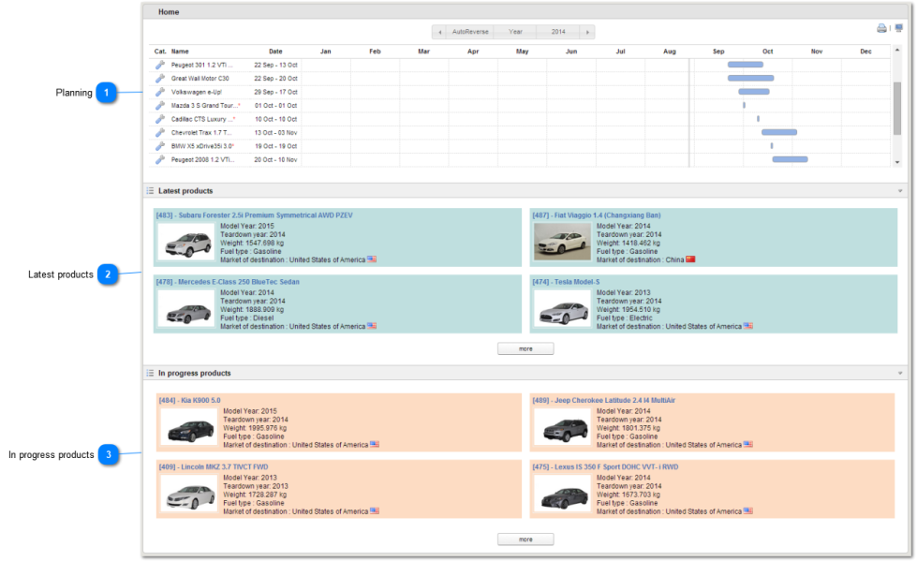This screenshot has width=917, height=562.
Task: Open the Fiat Viaggio 1.4 link
Action: [597, 215]
